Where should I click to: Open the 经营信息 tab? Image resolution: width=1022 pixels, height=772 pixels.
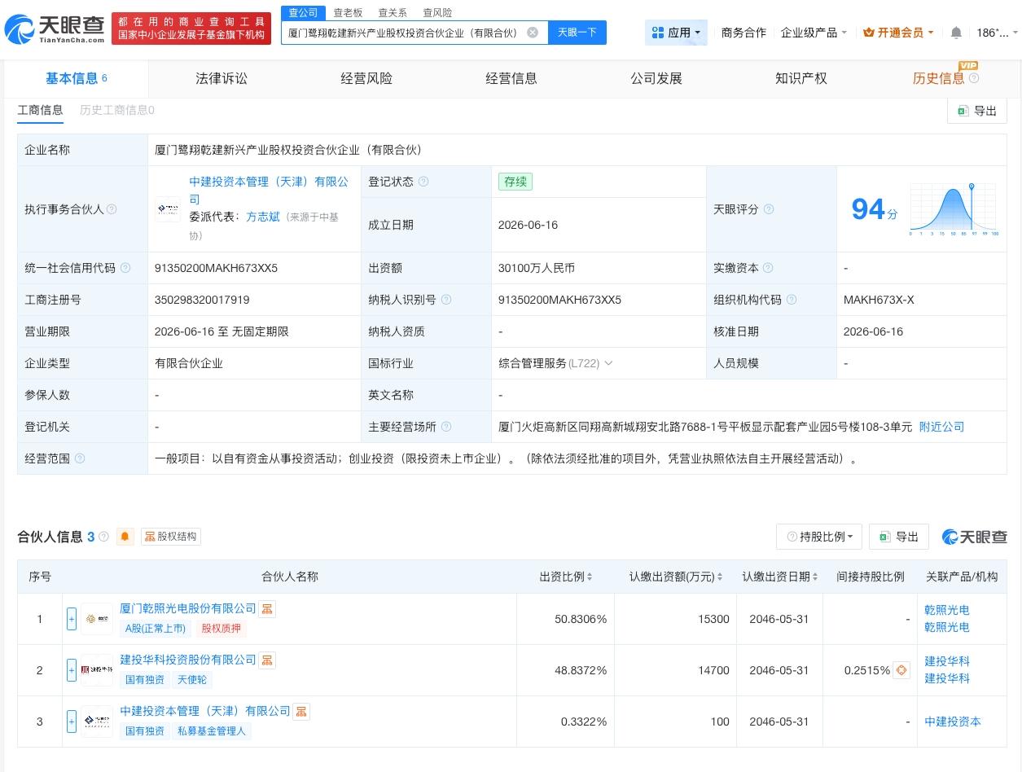[511, 78]
